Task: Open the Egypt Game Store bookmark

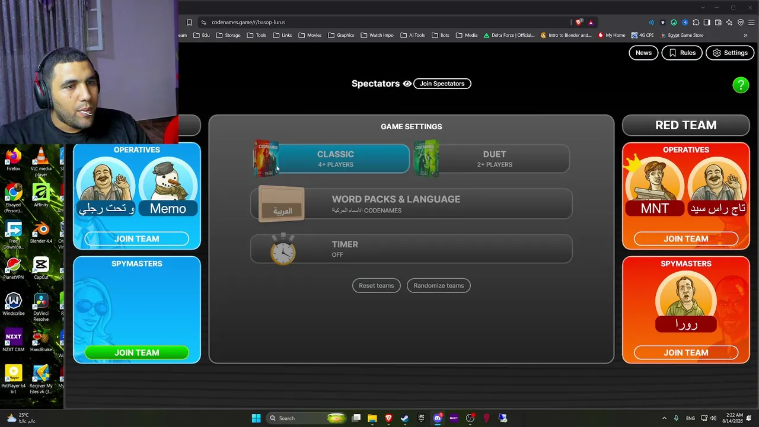Action: point(681,35)
